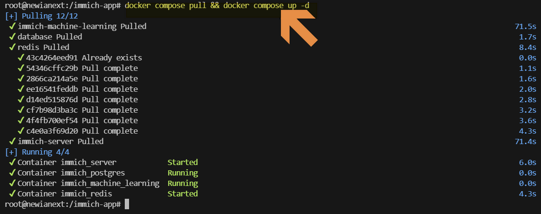Screen dimensions: 541x214
Task: Click checkmark beside immich-server Pulled
Action: 12,141
